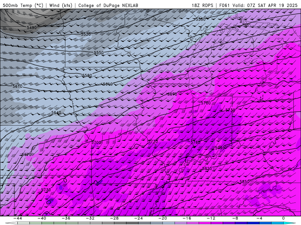Select the -40 color scale label
This screenshot has width=301, height=225.
coord(42,218)
